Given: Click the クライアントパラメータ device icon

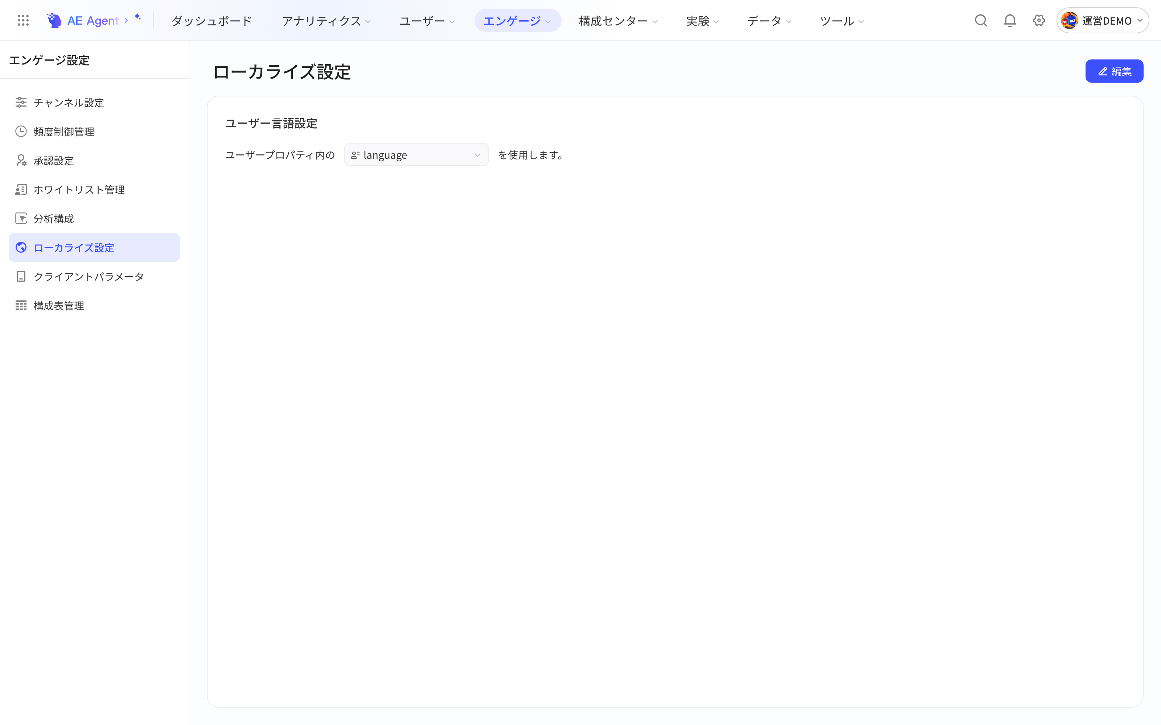Looking at the screenshot, I should coord(21,276).
